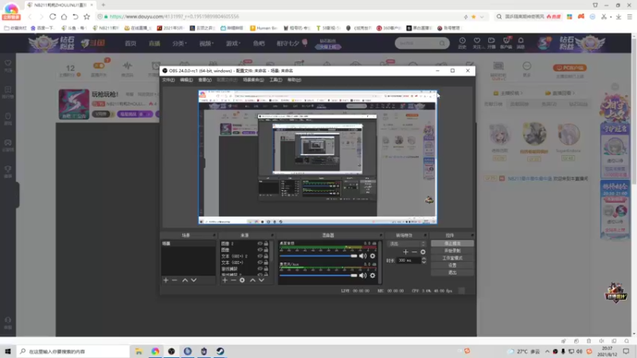Image resolution: width=637 pixels, height=358 pixels.
Task: Click the Douyu header search field
Action: (422, 43)
